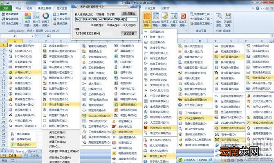
Task: Click the fx insert function icon
Action: (x=48, y=36)
